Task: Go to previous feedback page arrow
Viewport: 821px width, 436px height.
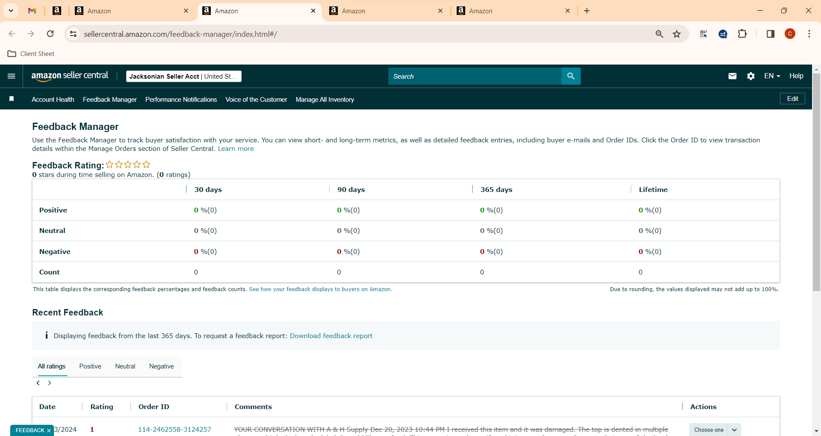Action: point(38,383)
